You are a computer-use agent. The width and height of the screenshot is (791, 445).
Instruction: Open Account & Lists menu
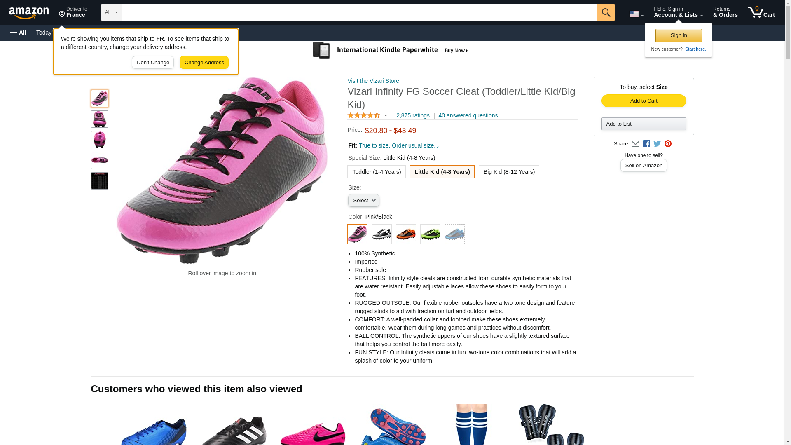pos(678,12)
